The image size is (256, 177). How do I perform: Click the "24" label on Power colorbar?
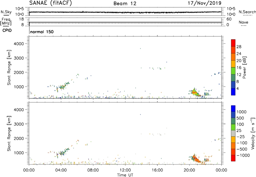point(239,54)
